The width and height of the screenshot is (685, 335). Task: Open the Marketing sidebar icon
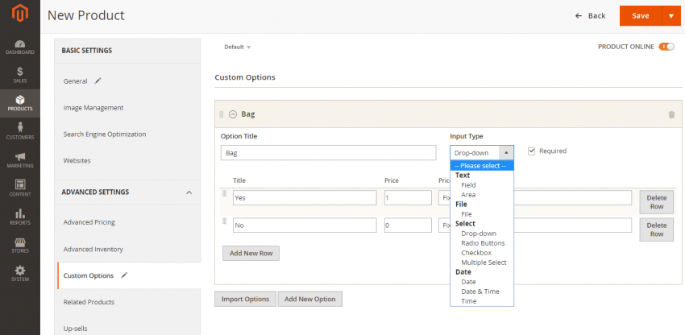19,160
